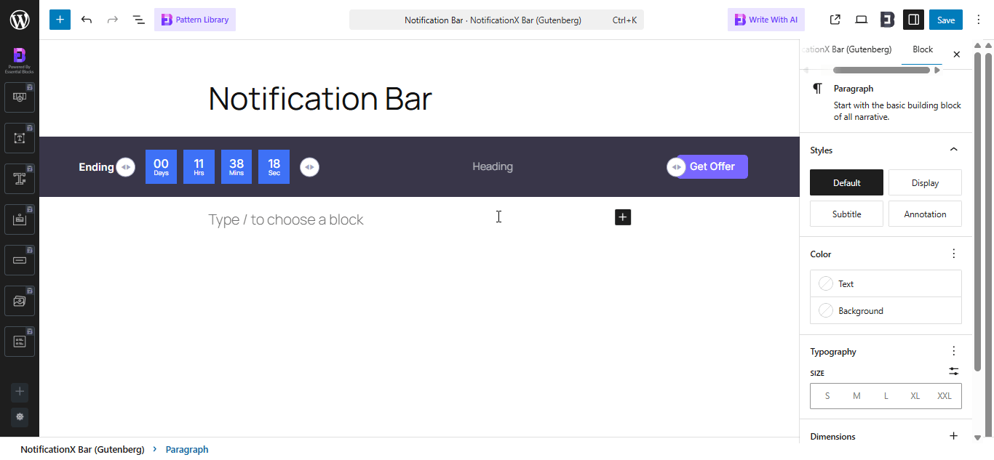The height and width of the screenshot is (460, 994).
Task: Open the editor options menu
Action: pos(978,20)
